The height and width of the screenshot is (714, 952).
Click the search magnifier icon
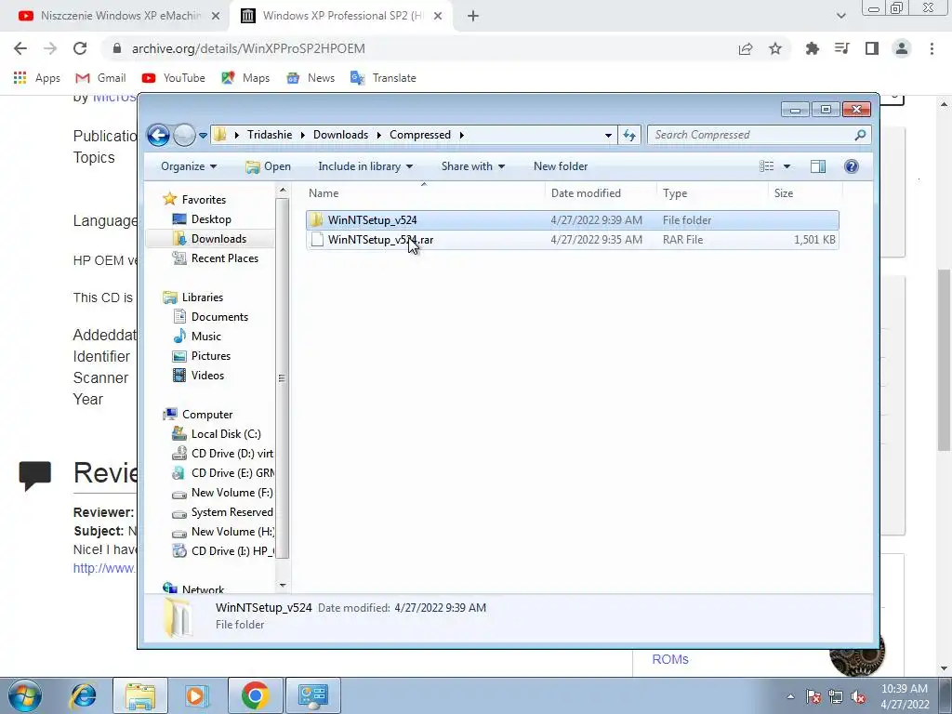point(860,135)
